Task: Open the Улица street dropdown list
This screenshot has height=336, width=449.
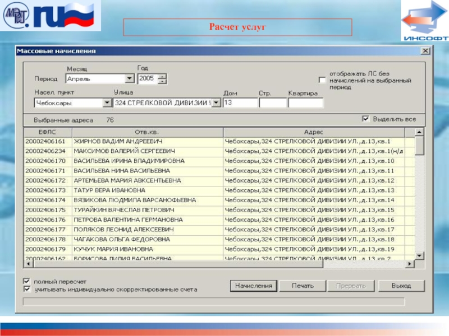Action: 216,103
